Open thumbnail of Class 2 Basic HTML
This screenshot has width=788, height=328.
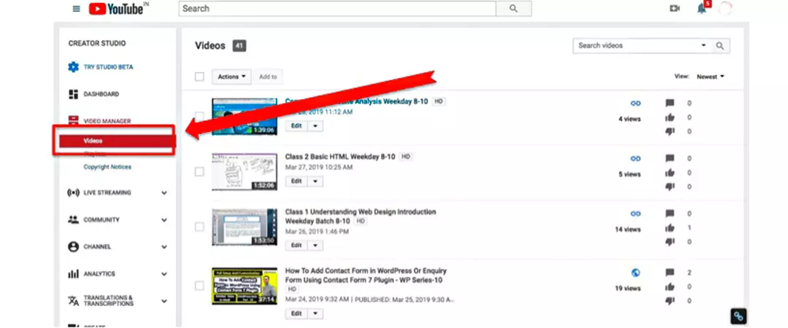[x=244, y=172]
